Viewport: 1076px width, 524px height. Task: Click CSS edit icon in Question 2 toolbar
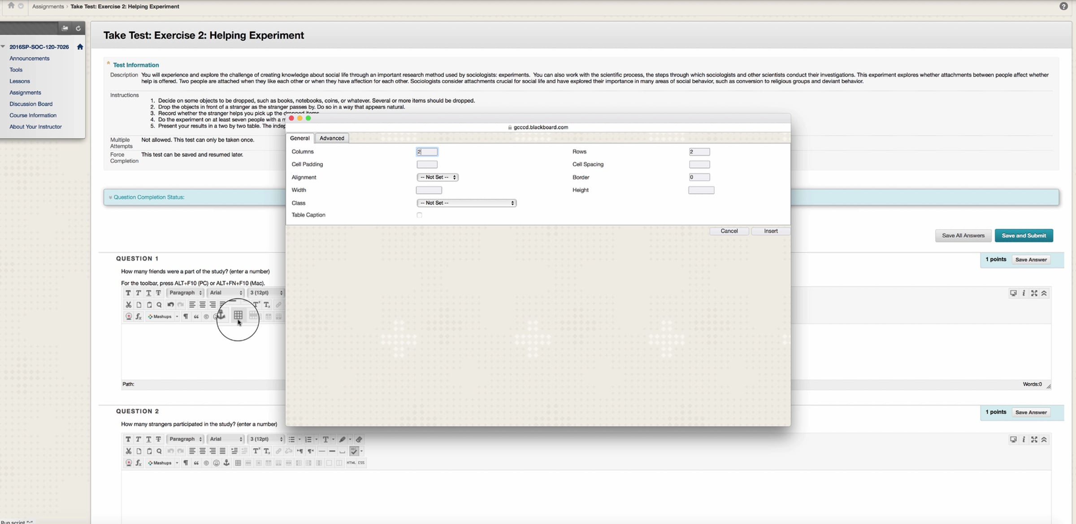361,463
